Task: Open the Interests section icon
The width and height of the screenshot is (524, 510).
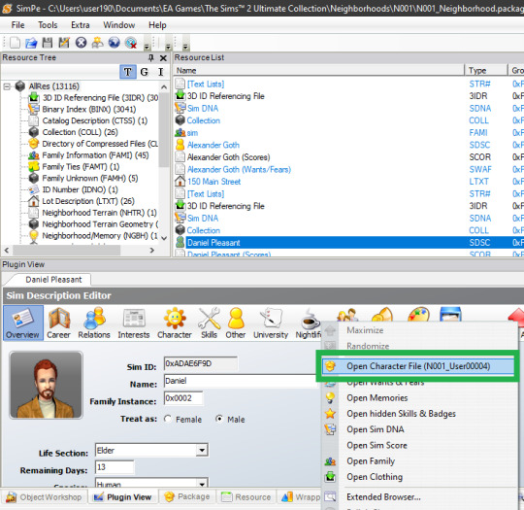Action: pyautogui.click(x=134, y=323)
